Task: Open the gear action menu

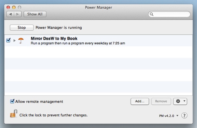Action: (180, 101)
